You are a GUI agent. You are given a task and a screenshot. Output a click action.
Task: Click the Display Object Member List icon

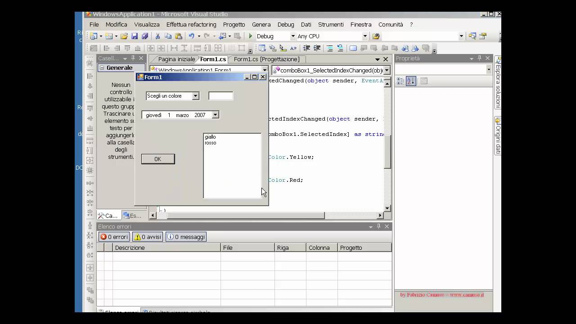pyautogui.click(x=262, y=48)
